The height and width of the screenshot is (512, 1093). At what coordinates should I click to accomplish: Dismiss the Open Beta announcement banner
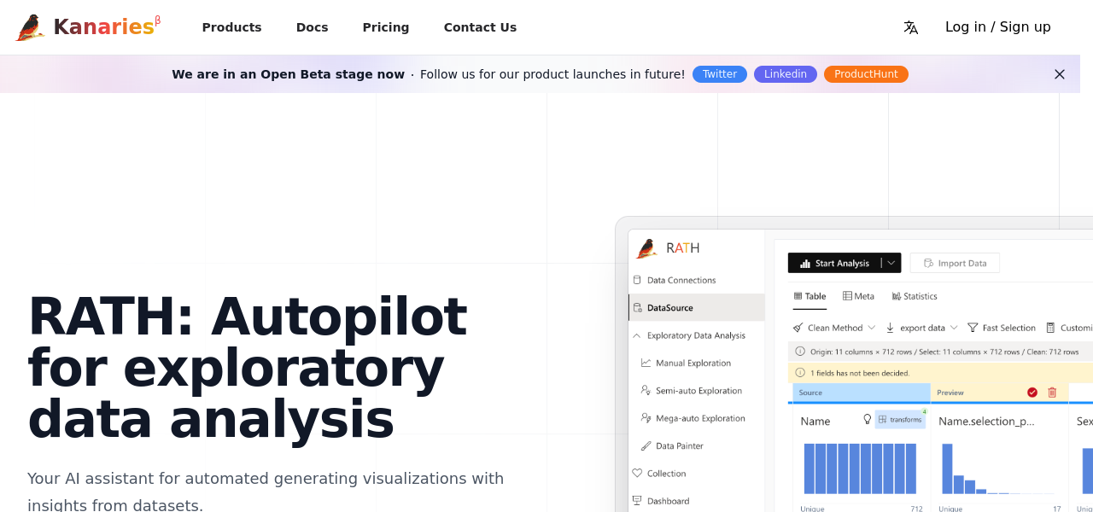click(x=1060, y=74)
